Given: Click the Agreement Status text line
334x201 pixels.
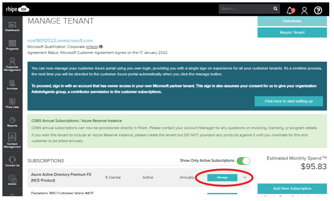Looking at the screenshot, I should coord(97,52).
